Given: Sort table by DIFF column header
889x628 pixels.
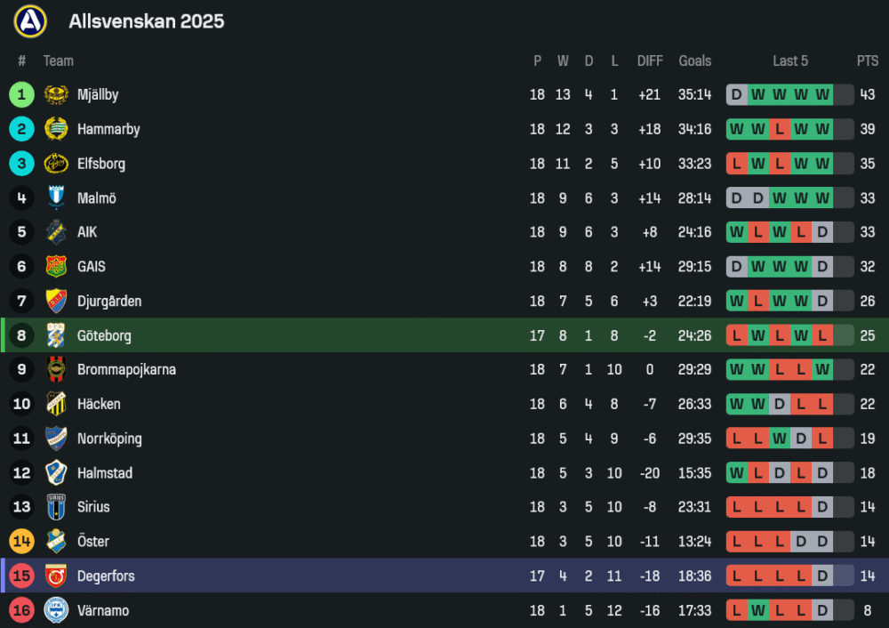Looking at the screenshot, I should coord(650,60).
